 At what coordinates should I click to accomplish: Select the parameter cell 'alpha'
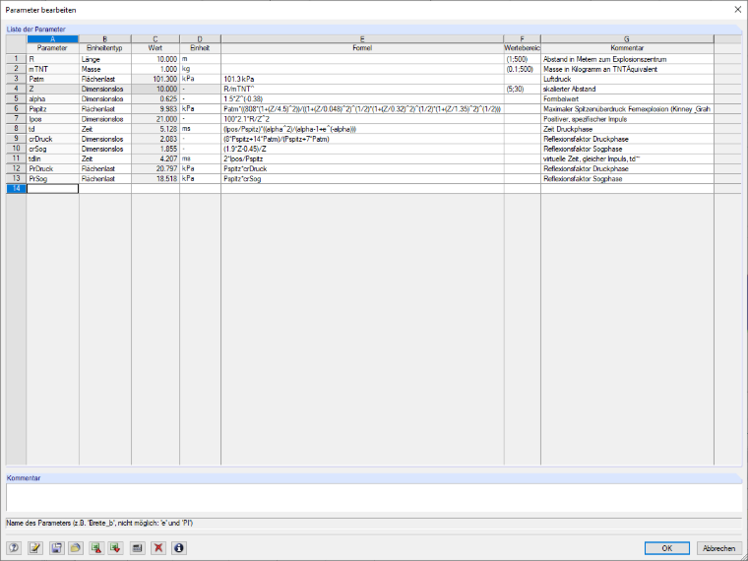(x=52, y=99)
